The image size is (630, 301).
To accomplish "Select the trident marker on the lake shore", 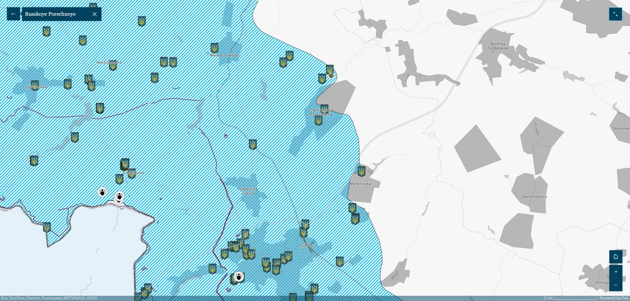I will [x=47, y=227].
